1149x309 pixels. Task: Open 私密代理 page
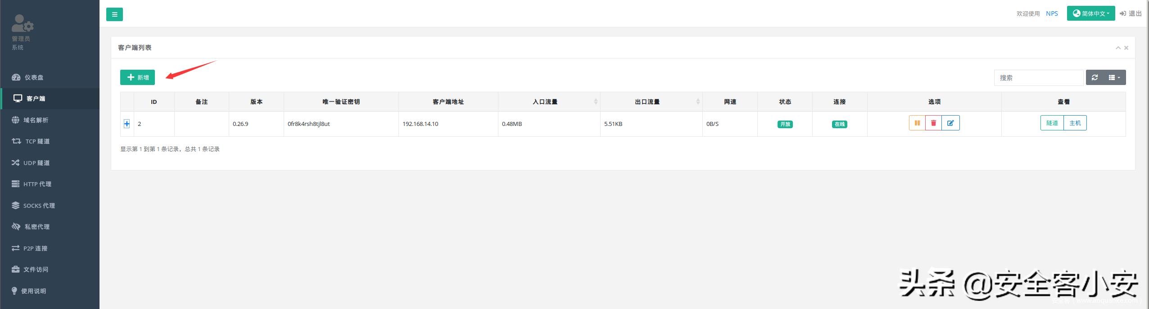click(50, 227)
